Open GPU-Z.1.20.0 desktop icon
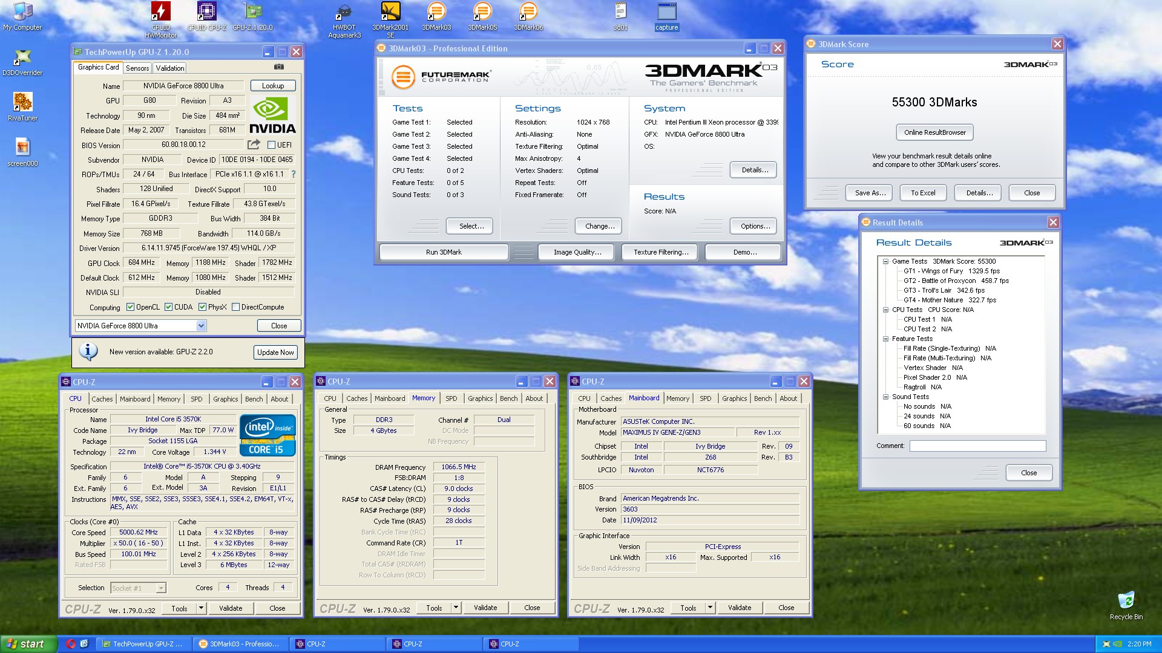 point(252,16)
